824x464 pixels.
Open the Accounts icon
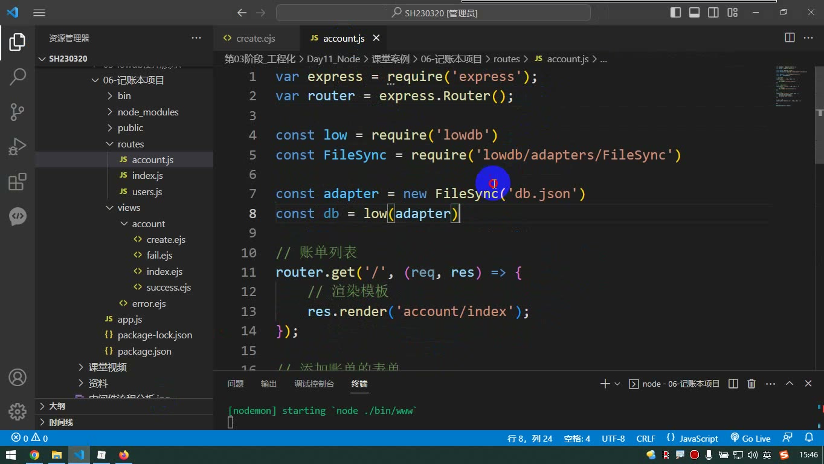click(18, 378)
